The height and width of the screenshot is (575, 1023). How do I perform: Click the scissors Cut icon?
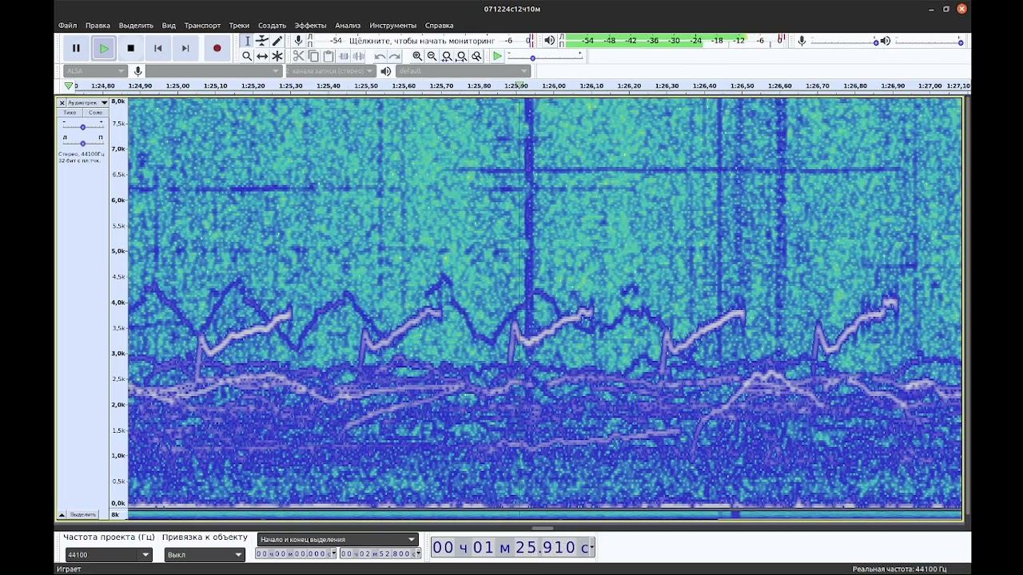click(298, 56)
